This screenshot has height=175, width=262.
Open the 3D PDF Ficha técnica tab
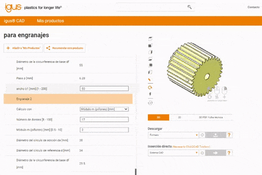(210, 118)
